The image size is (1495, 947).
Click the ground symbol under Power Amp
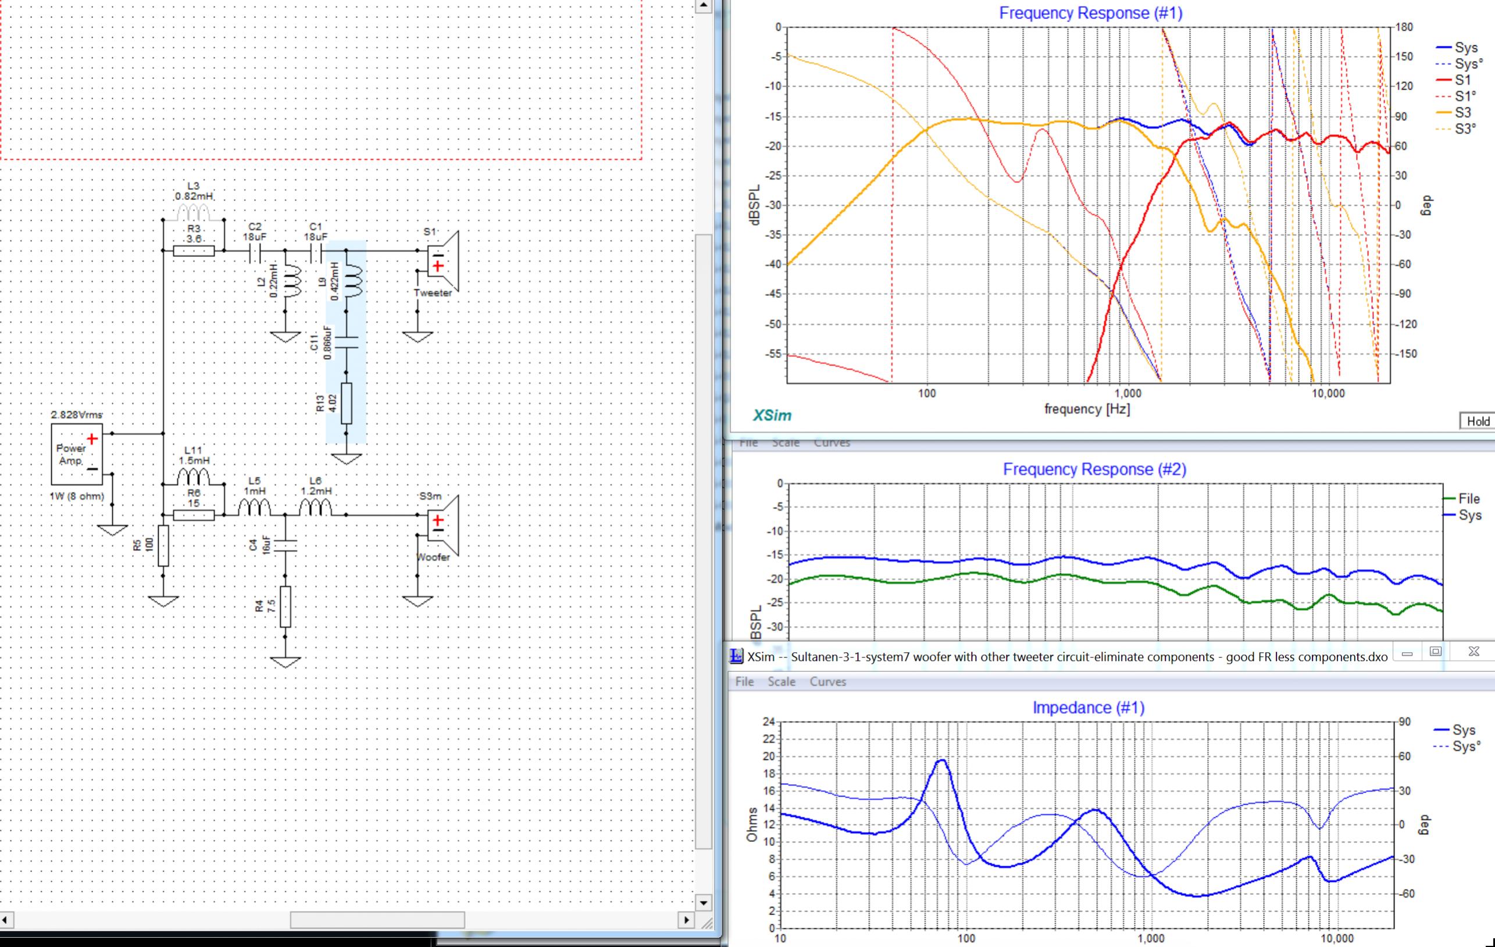112,530
